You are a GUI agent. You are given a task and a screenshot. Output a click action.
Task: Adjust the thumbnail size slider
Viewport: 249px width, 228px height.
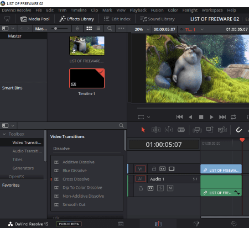click(59, 29)
